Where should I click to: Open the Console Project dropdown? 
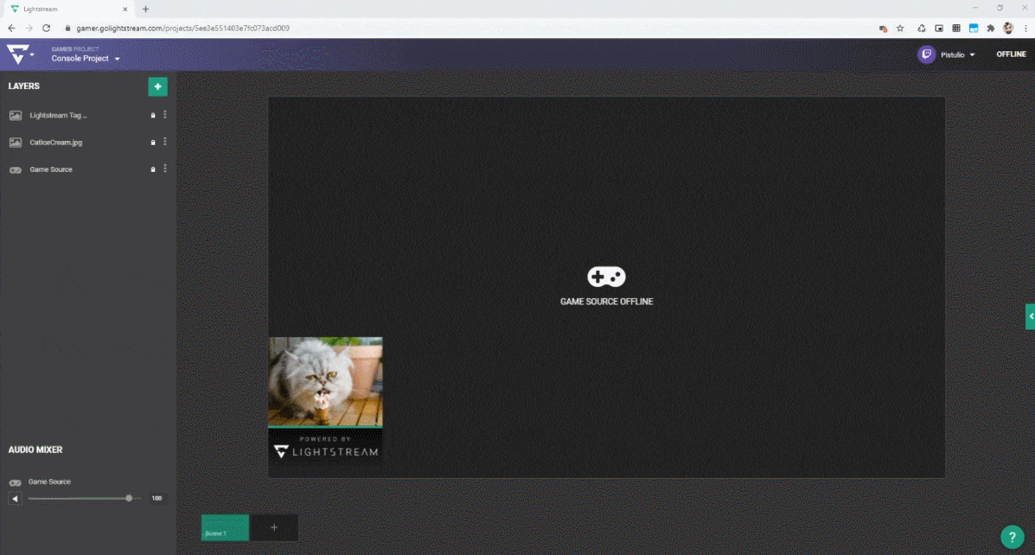[x=84, y=58]
